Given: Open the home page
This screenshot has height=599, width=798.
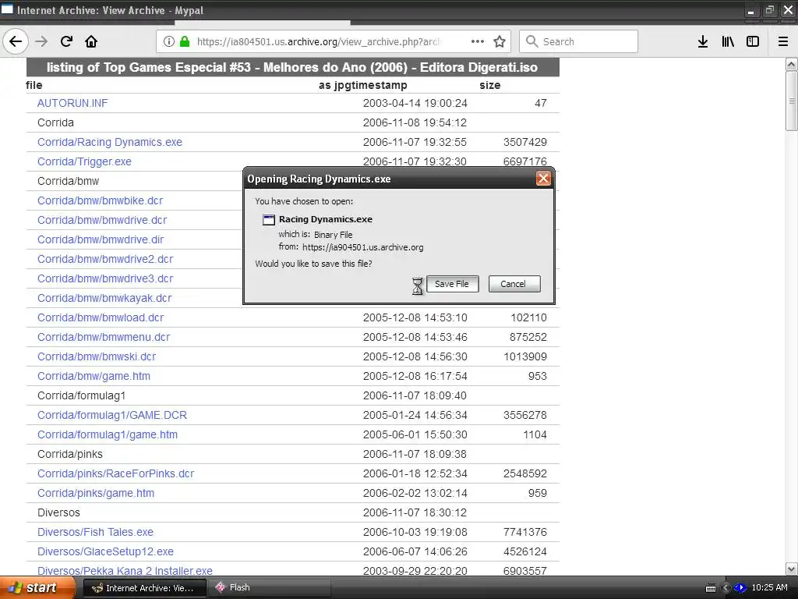Looking at the screenshot, I should (91, 41).
